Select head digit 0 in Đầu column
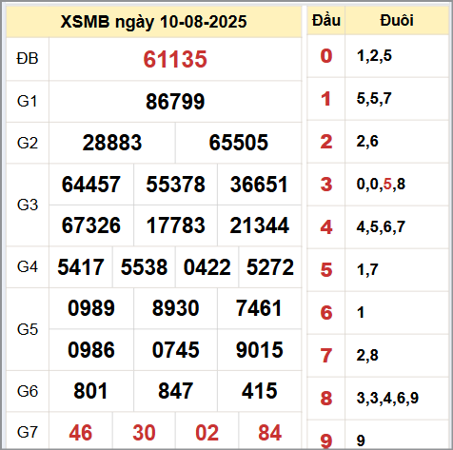This screenshot has height=450, width=453. click(326, 56)
